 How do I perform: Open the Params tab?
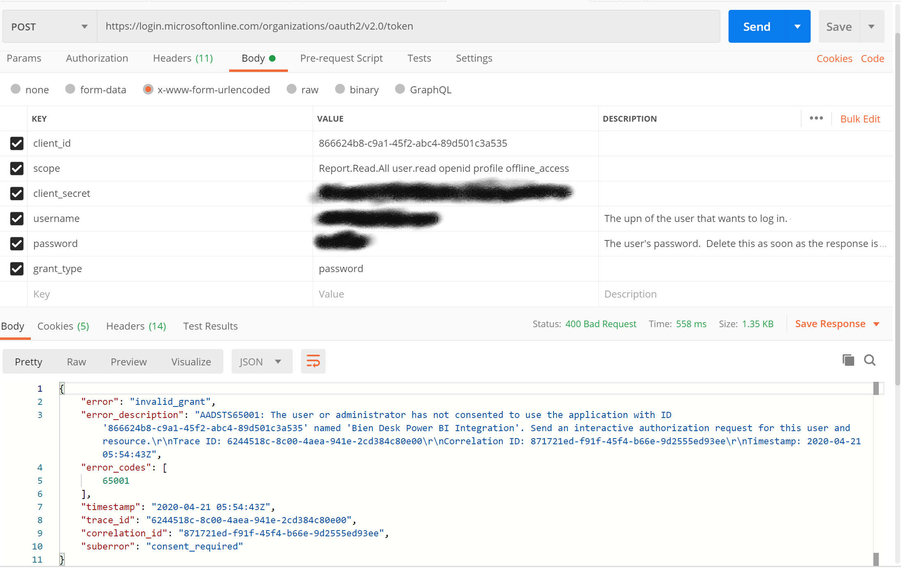click(x=24, y=58)
